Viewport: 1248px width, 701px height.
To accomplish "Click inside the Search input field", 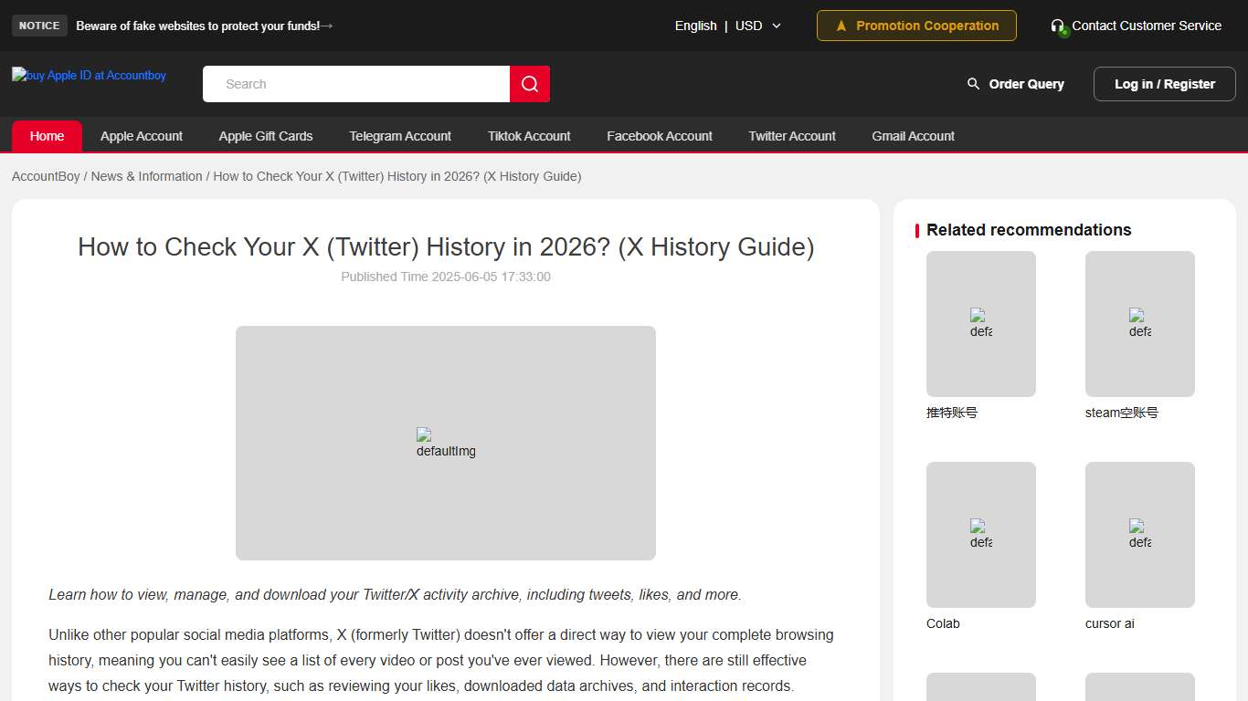I will (356, 83).
